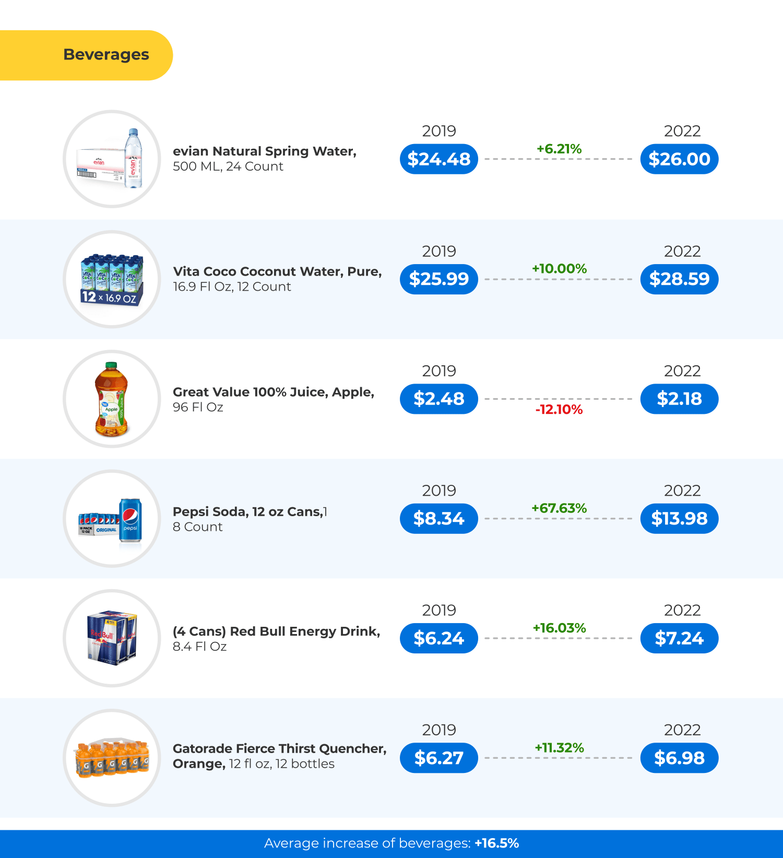Click apple juice 2019 price $2.48
Viewport: 783px width, 858px height.
point(438,399)
